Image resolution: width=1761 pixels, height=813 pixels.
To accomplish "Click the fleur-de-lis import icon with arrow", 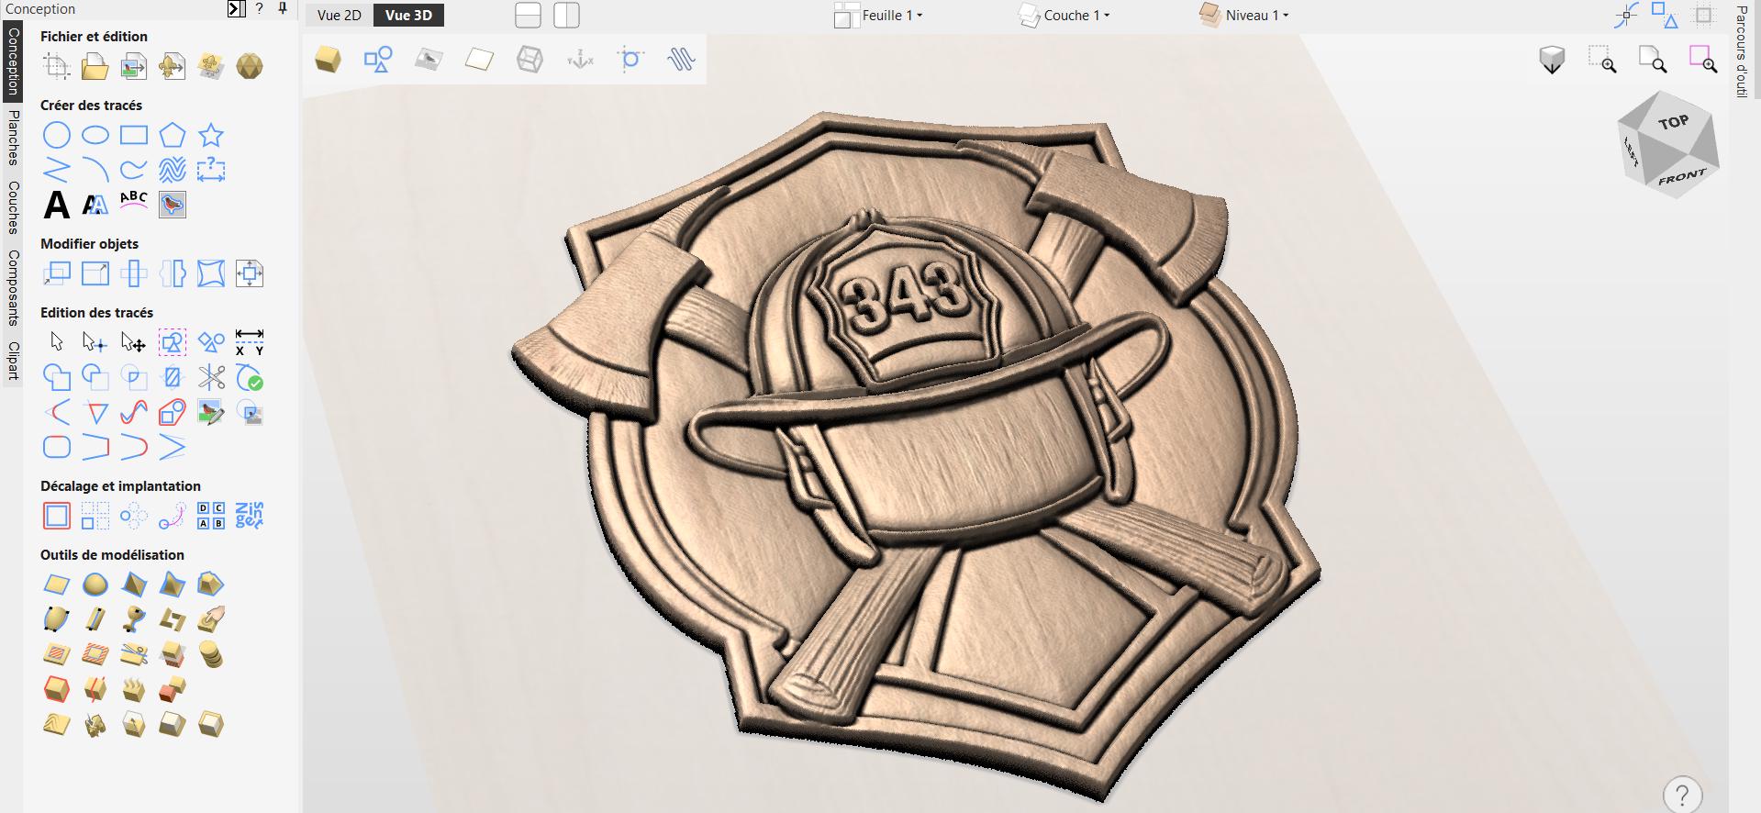I will click(173, 66).
